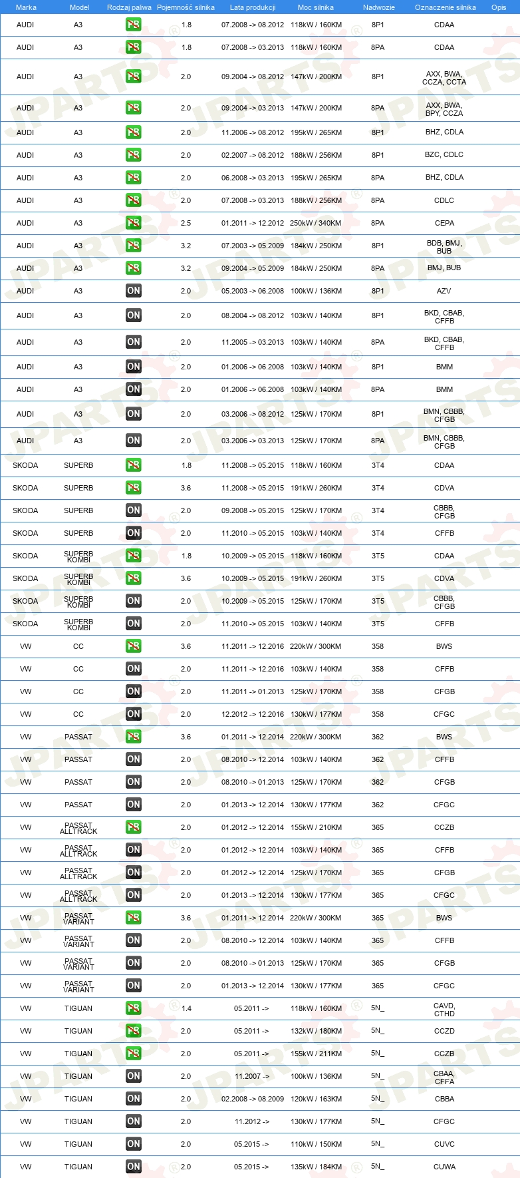Click the diesel icon in TIGUAN 11.2012 -> row

tap(134, 1121)
